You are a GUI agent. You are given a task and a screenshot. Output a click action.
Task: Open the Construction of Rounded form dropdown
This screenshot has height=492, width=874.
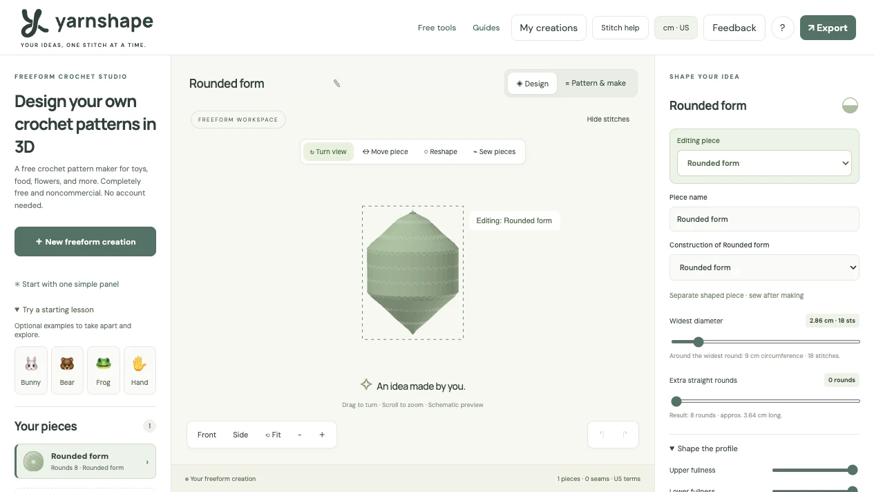764,267
